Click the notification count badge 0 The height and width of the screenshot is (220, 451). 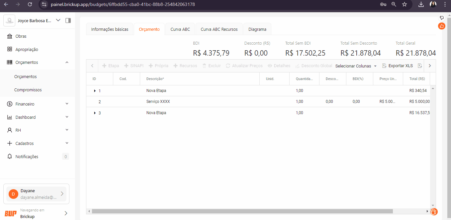tap(65, 156)
